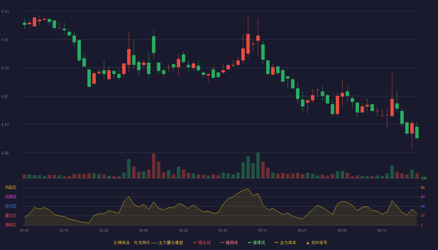Image resolution: width=438 pixels, height=250 pixels.
Task: Click the red 0 indicator scale value
Action: pos(422,225)
